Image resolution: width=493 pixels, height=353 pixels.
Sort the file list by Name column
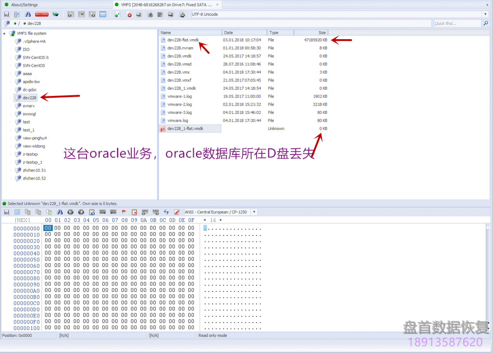[x=190, y=33]
